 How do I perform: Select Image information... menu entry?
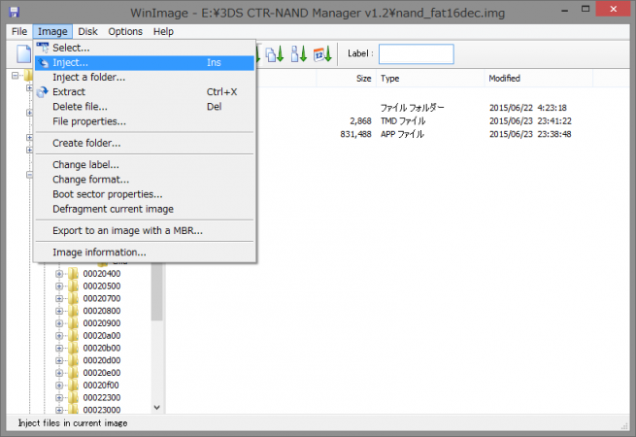(x=99, y=252)
